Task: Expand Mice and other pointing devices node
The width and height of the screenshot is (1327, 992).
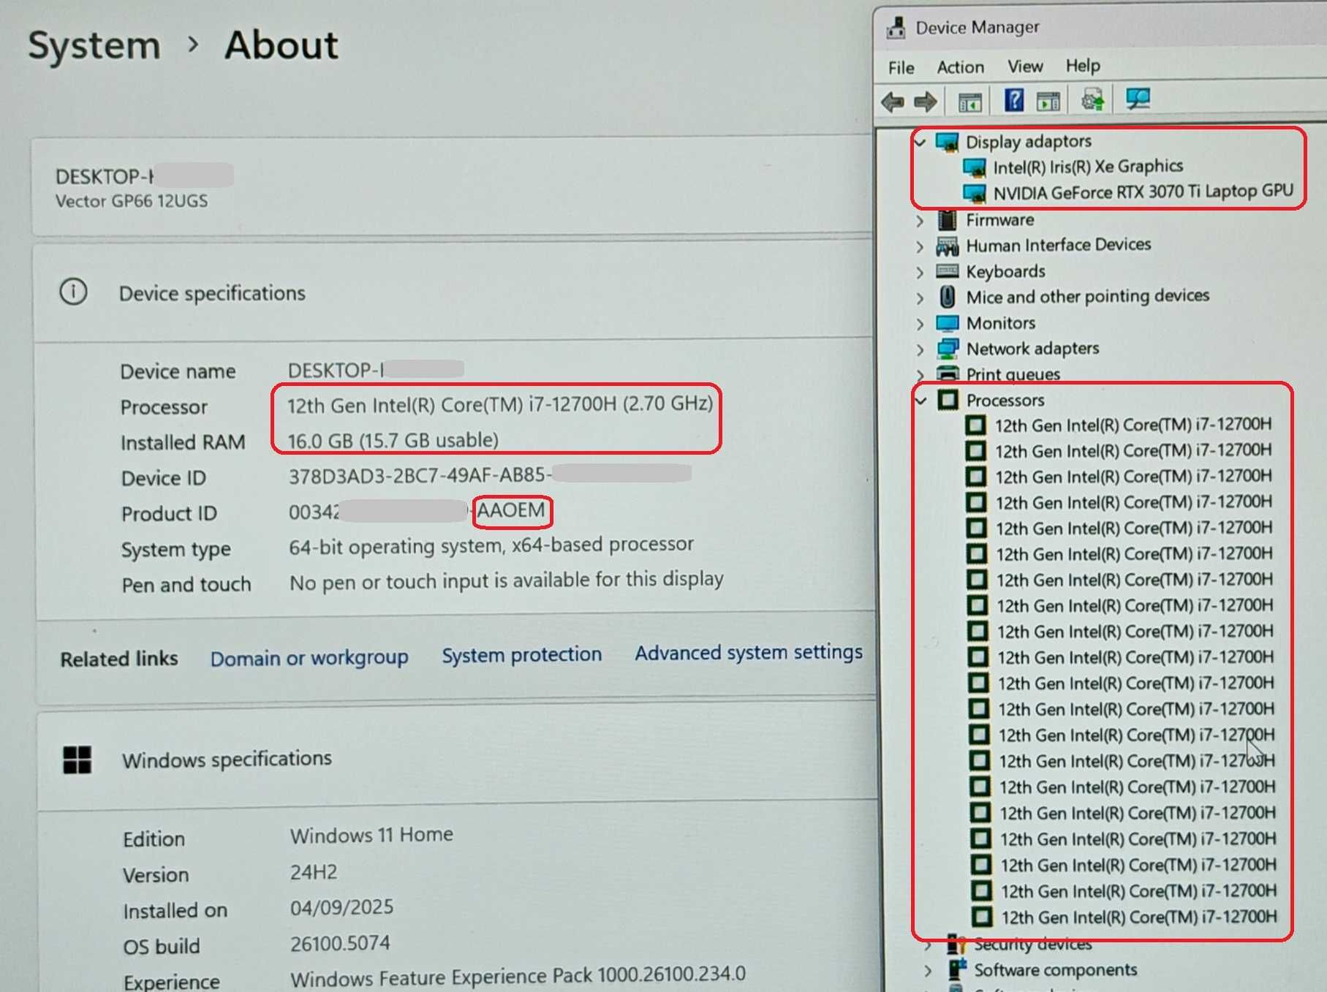Action: click(920, 298)
